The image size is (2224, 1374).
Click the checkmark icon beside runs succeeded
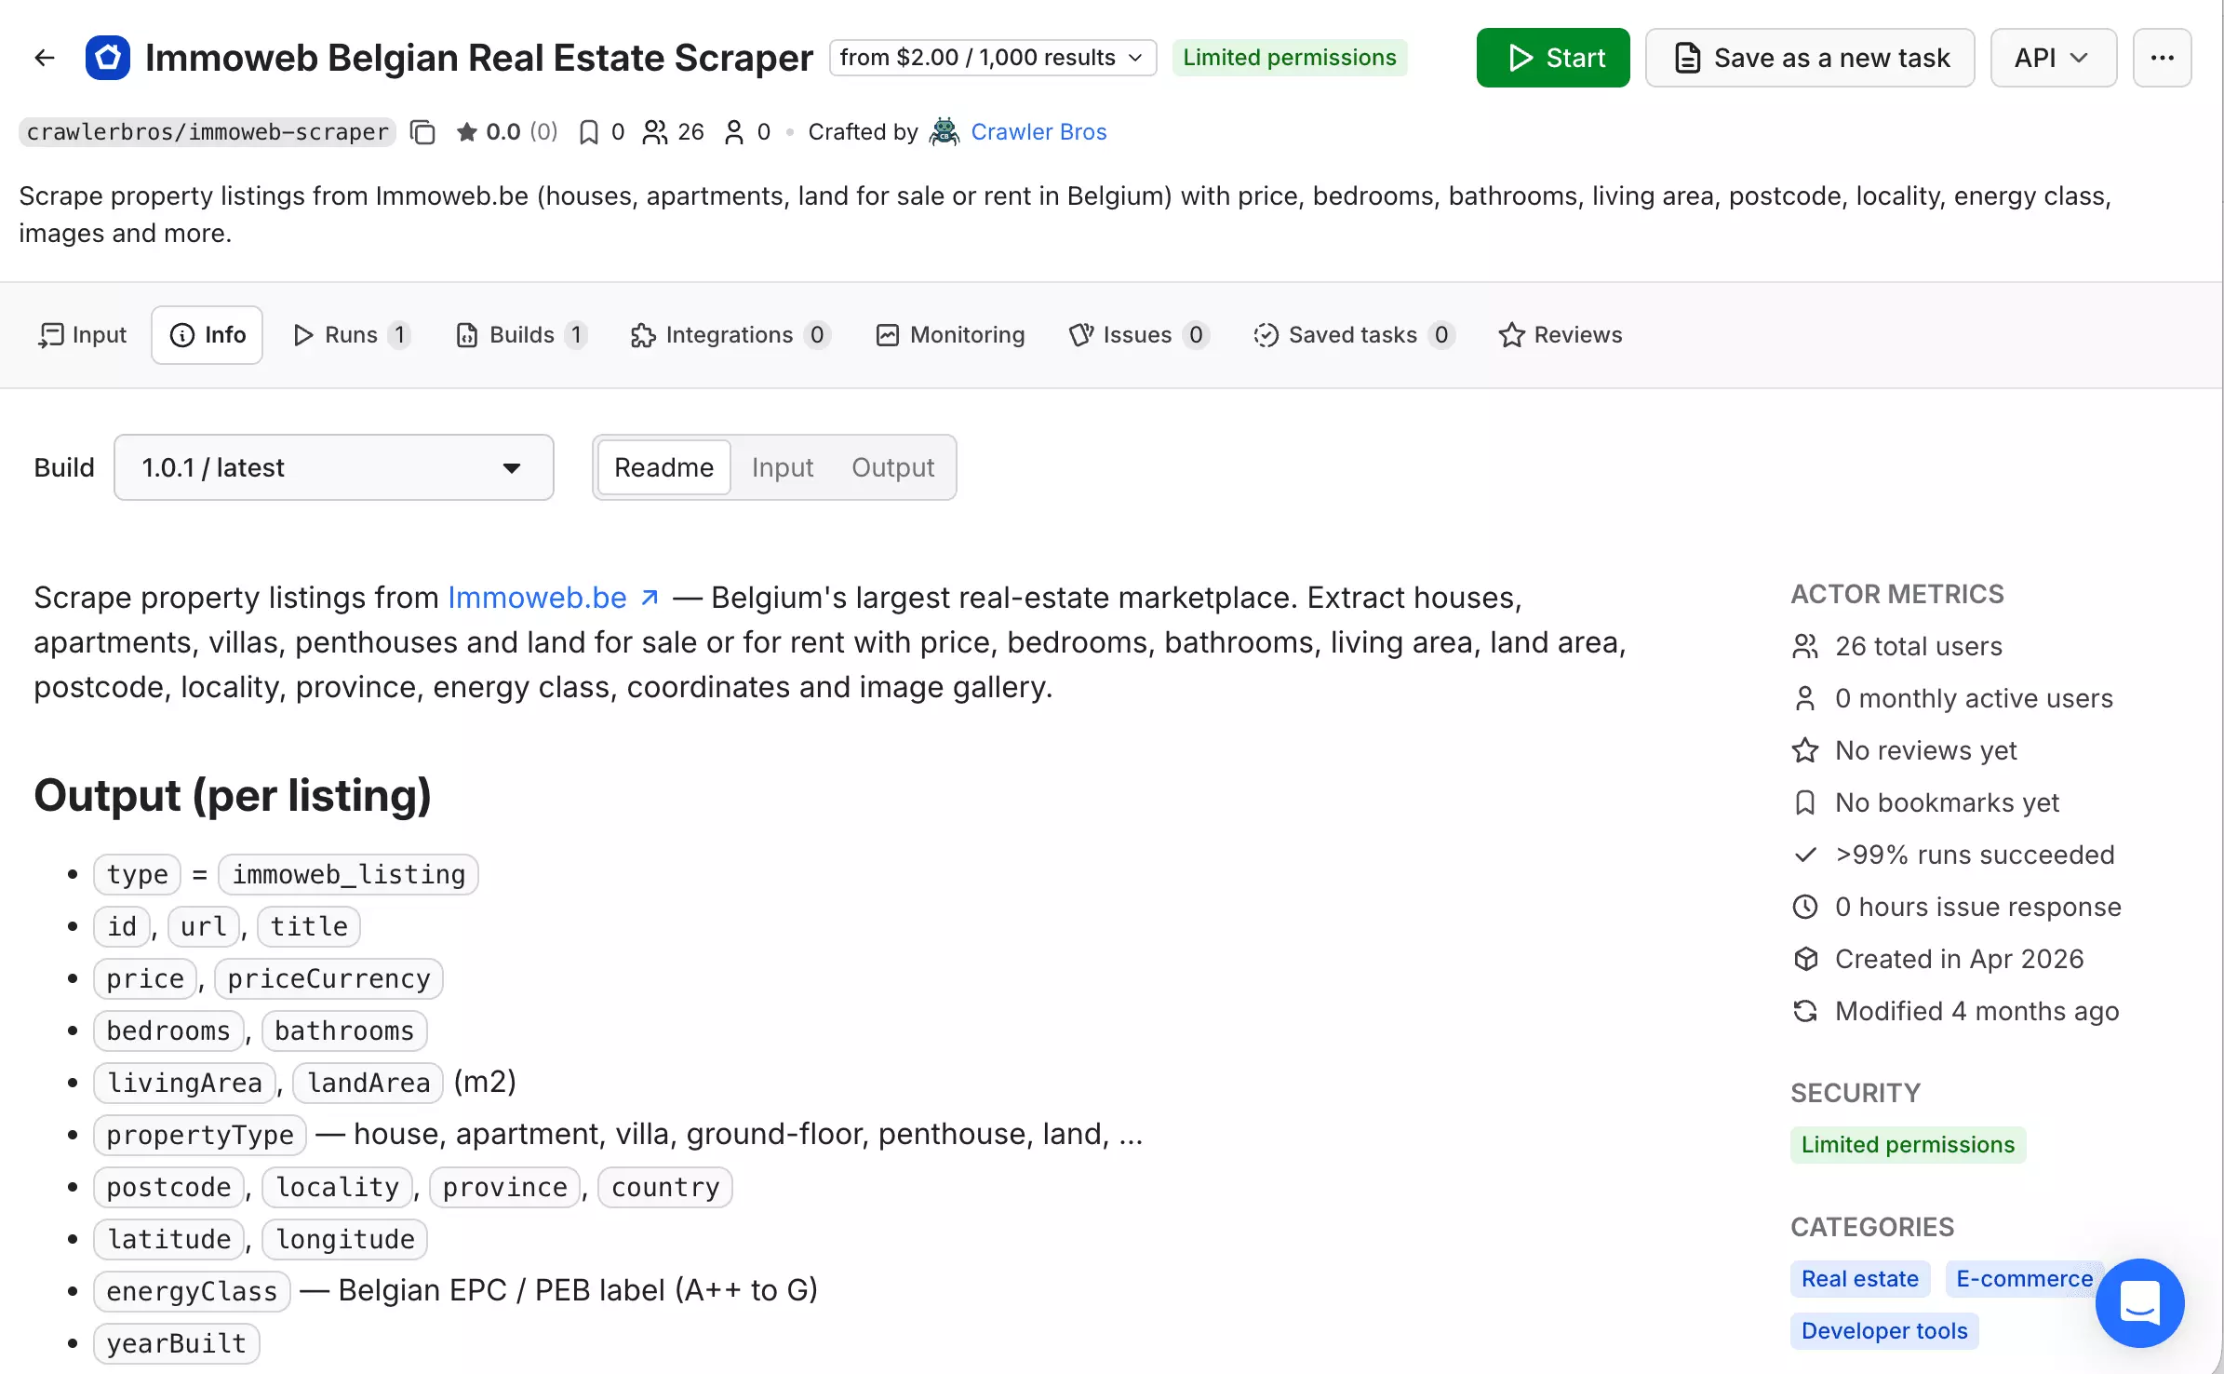[x=1805, y=855]
